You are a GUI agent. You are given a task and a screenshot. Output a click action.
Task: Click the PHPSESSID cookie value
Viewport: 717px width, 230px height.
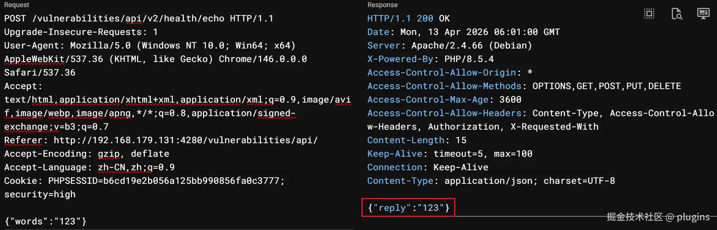[166, 181]
